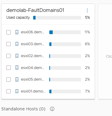This screenshot has height=116, width=112.
Task: Mark the esxi05 checkbox
Action: tap(8, 79)
